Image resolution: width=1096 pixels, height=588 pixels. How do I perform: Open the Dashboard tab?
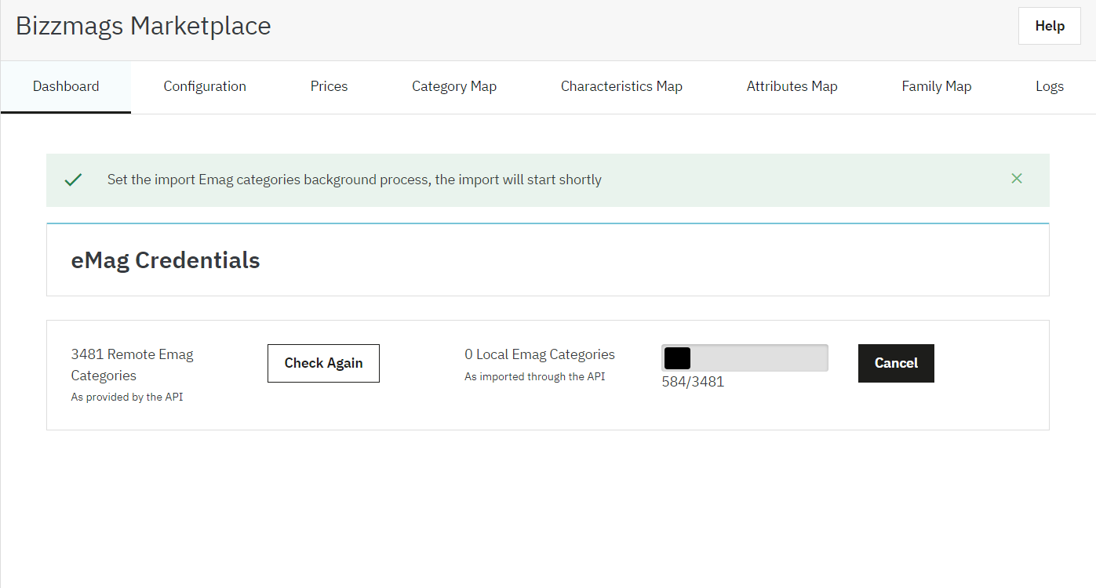(x=66, y=87)
